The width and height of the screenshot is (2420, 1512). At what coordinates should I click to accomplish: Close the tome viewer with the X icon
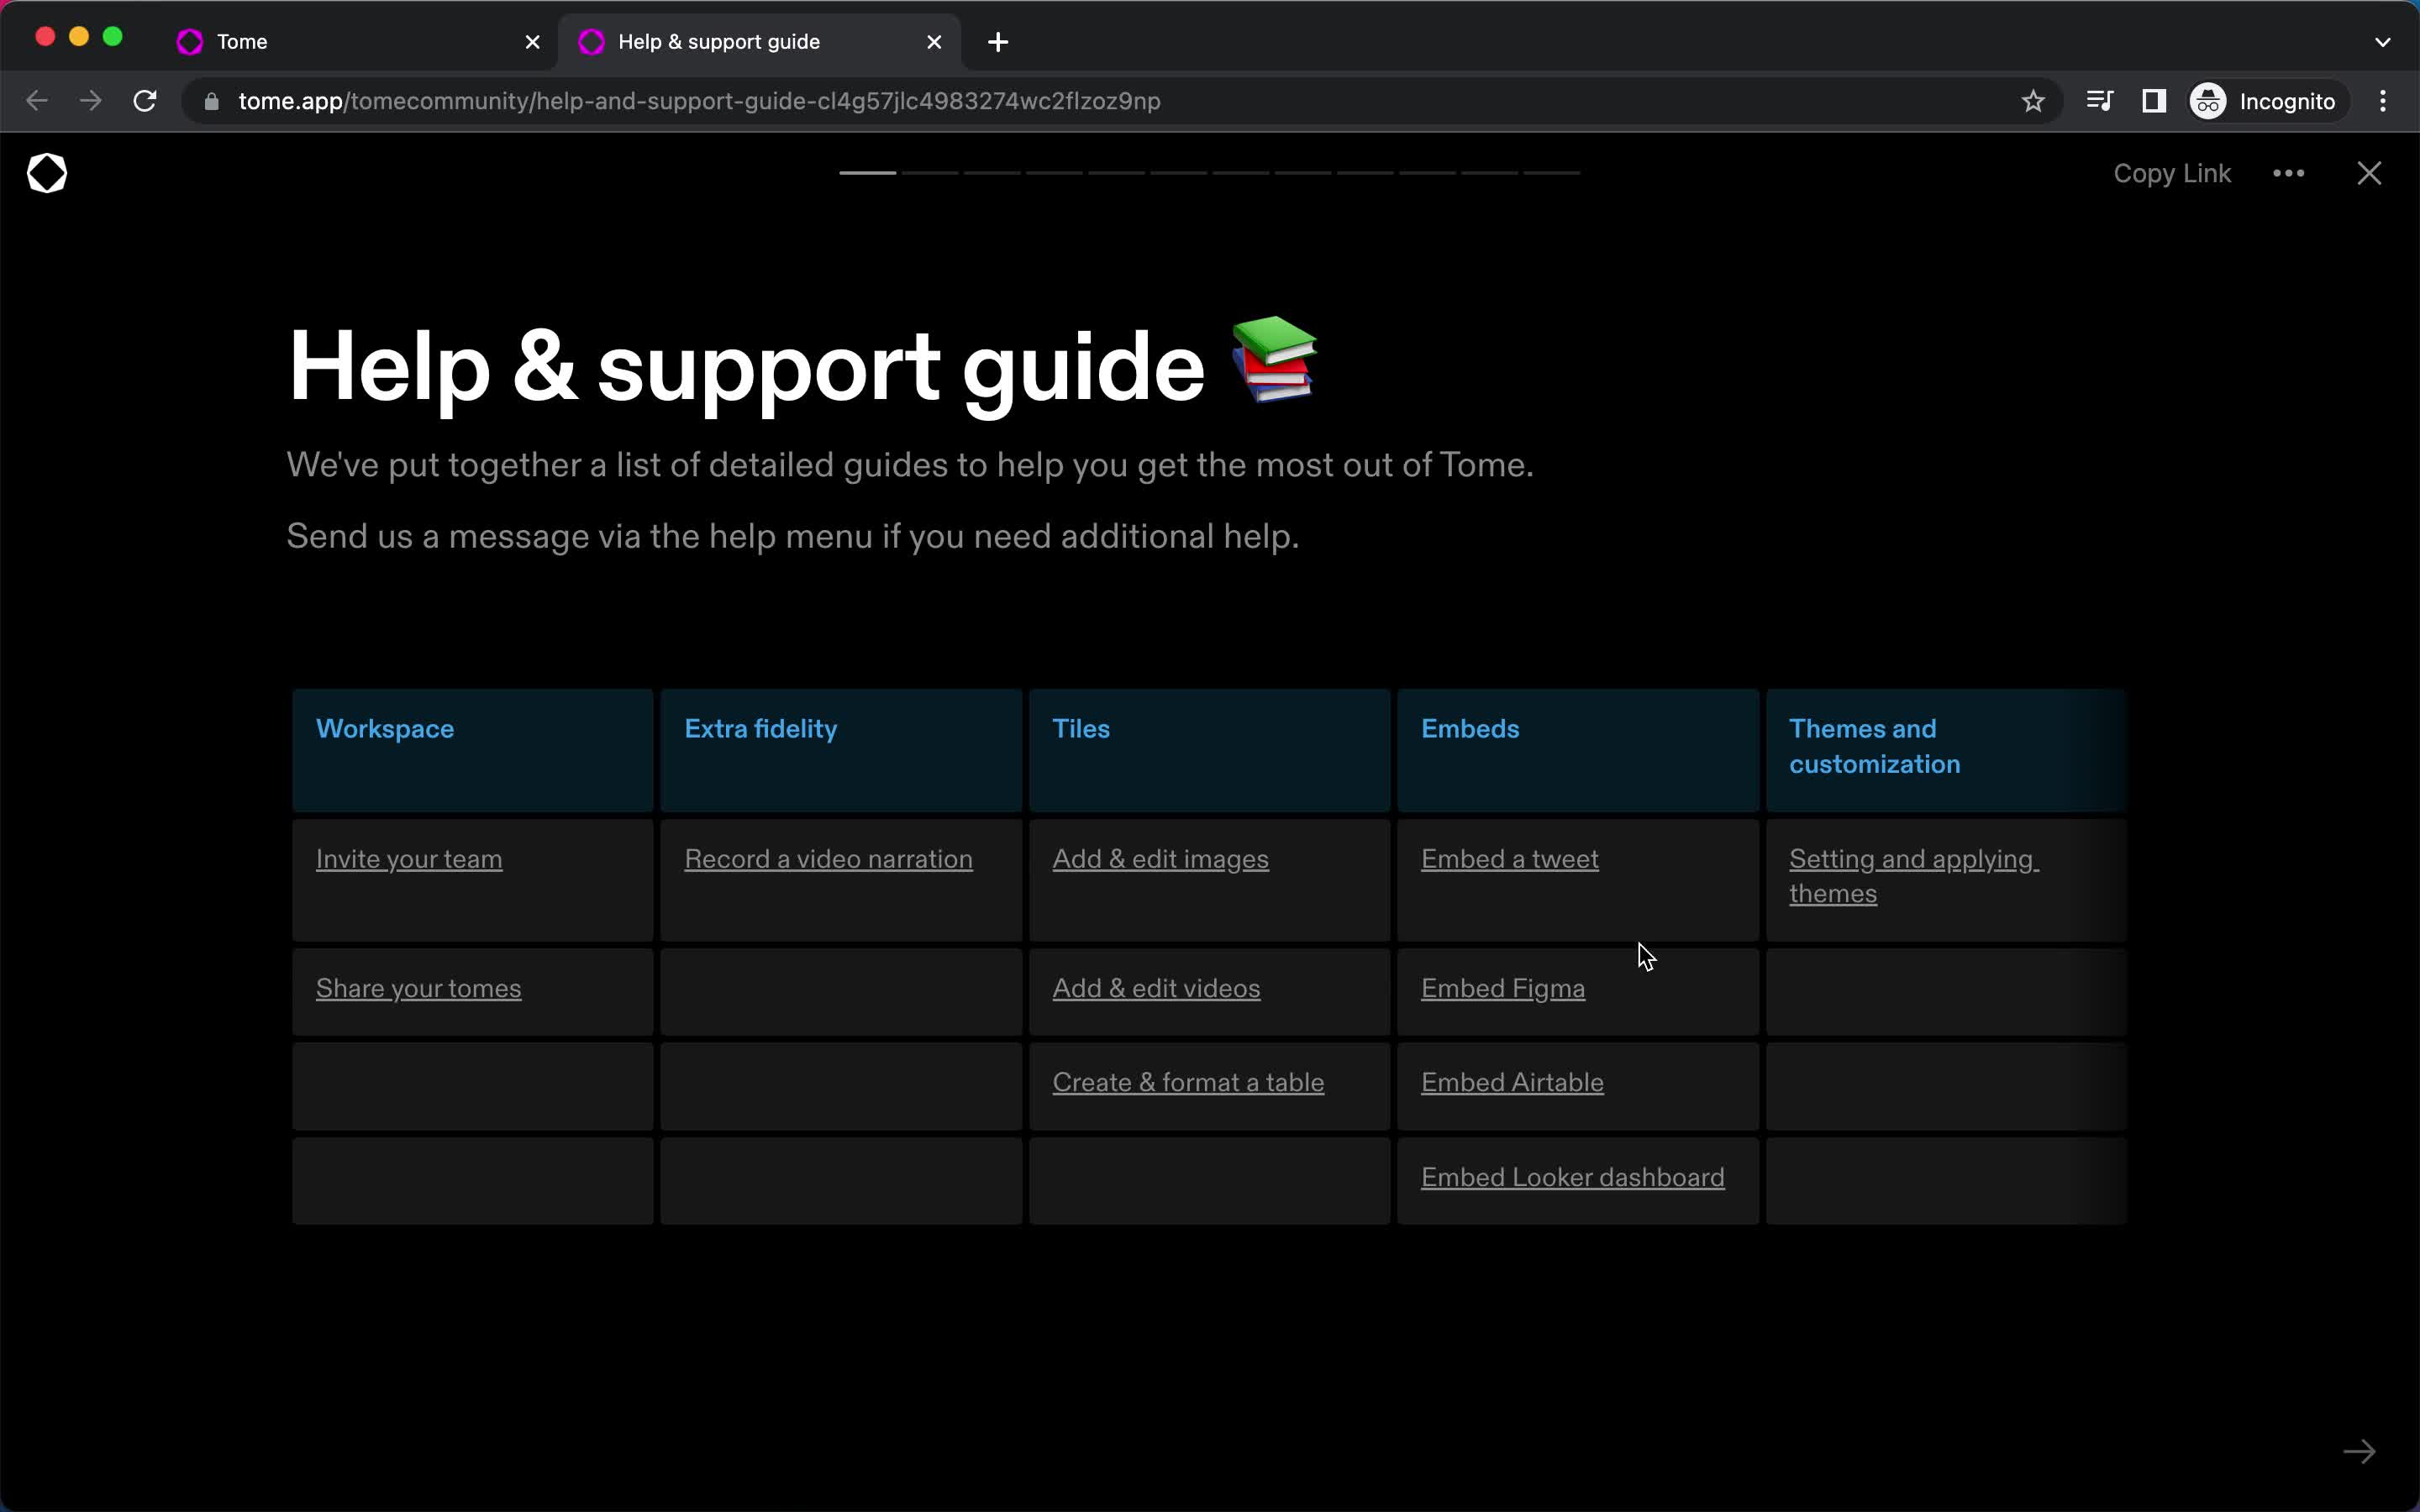tap(2368, 173)
